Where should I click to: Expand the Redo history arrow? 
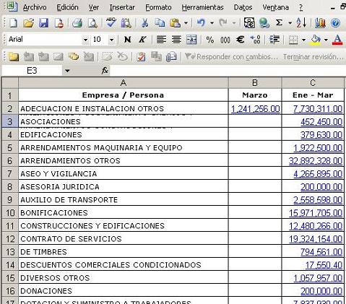[234, 23]
